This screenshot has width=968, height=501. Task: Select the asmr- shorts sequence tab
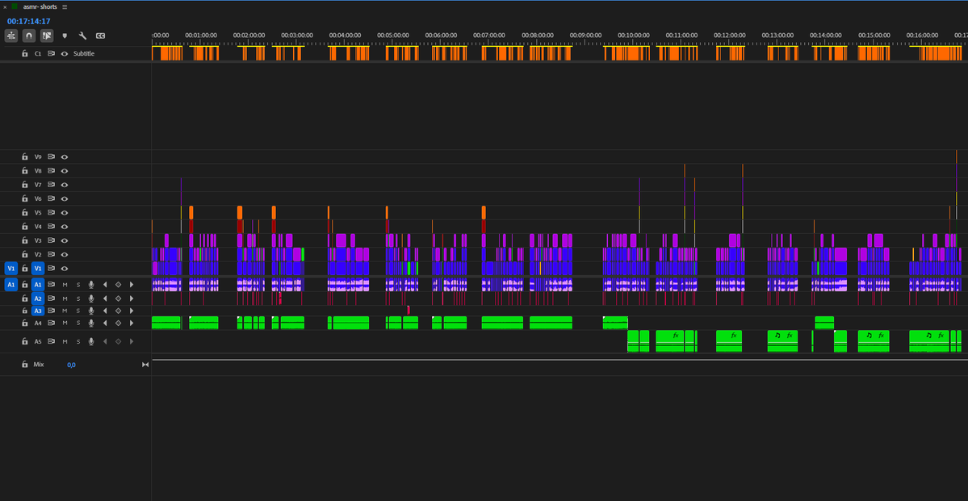pos(40,6)
